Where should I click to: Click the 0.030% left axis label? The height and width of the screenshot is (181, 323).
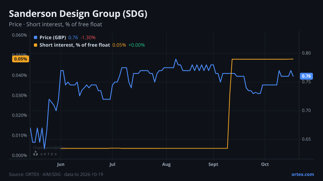coord(19,95)
